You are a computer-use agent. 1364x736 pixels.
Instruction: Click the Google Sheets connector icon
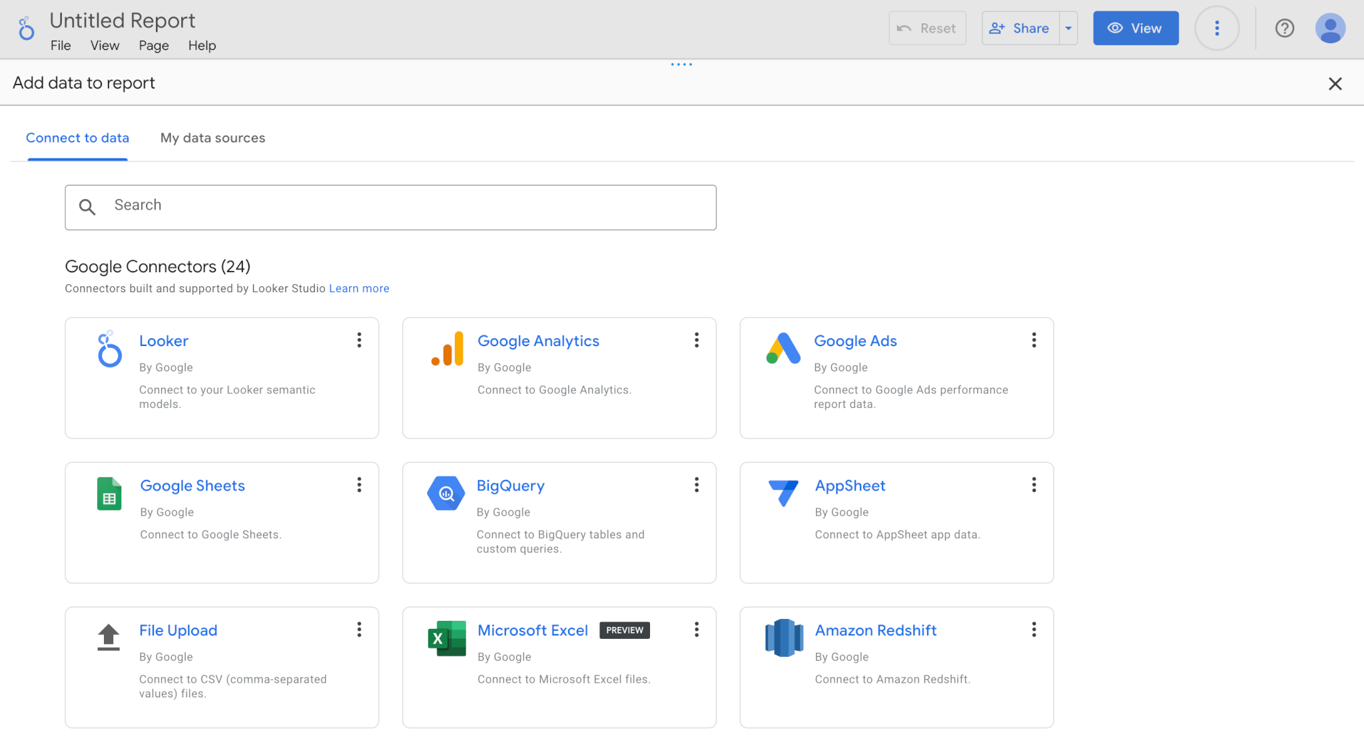pyautogui.click(x=109, y=494)
